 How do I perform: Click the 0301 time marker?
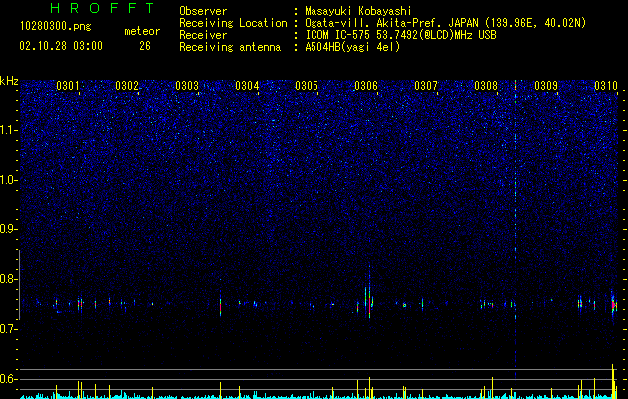68,86
